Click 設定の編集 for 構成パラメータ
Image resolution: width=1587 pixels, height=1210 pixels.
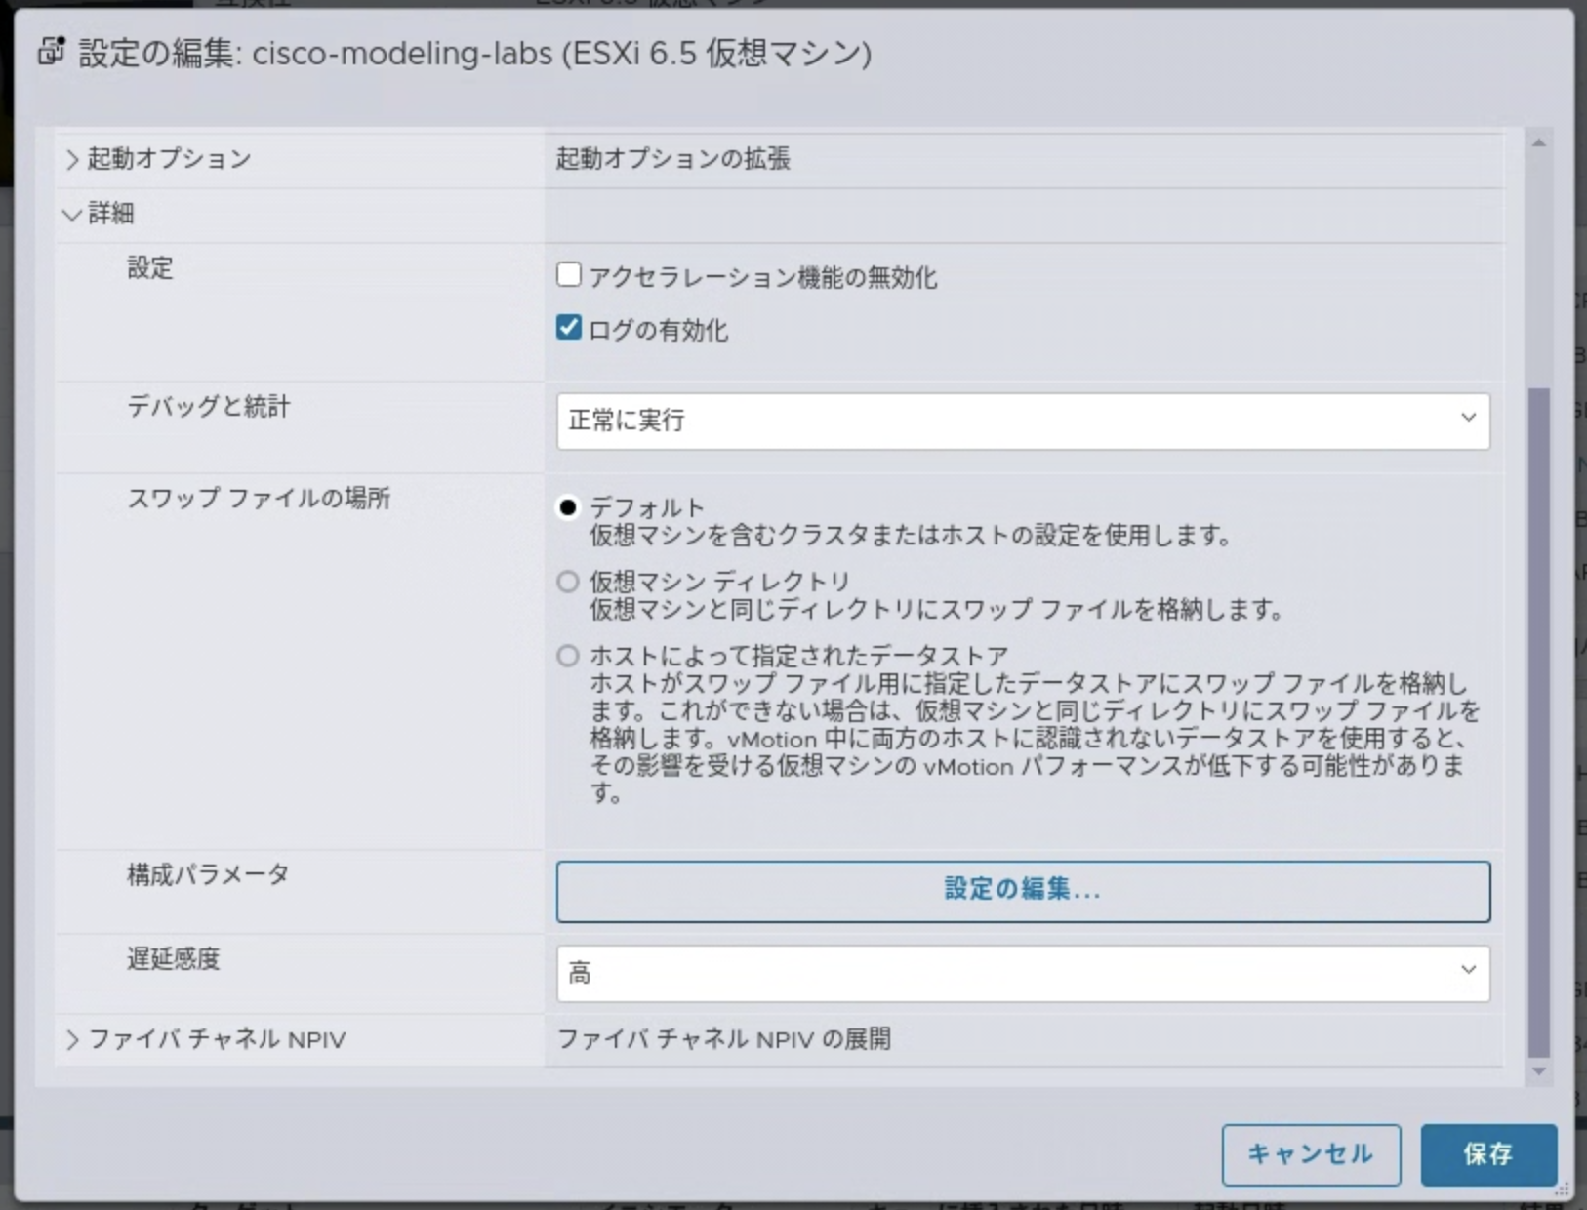point(1022,891)
